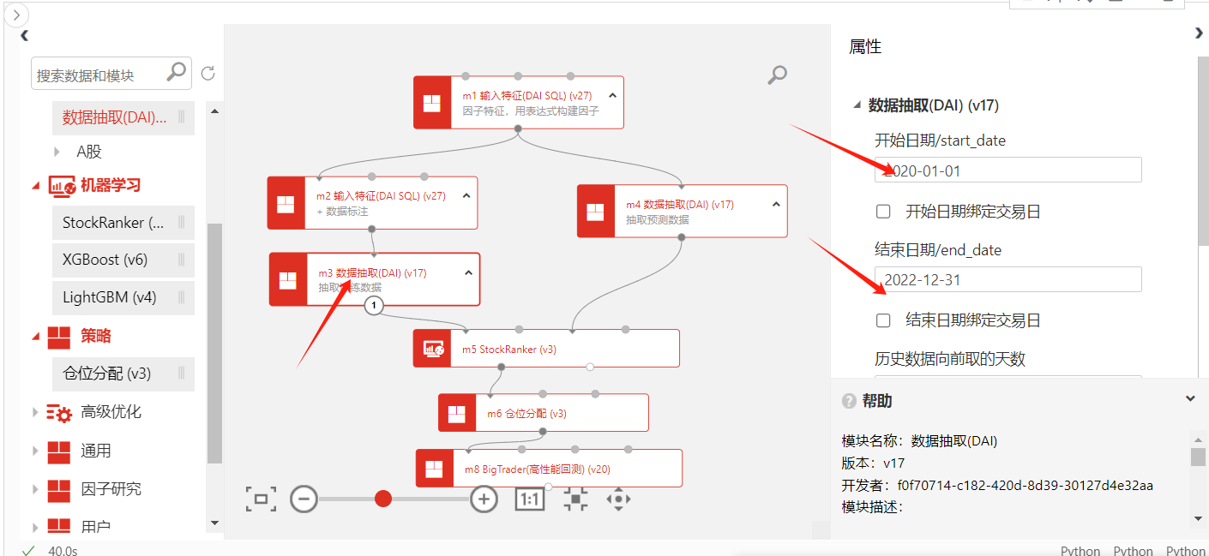Select the m5 StockRanker node
1209x556 pixels.
(x=545, y=349)
